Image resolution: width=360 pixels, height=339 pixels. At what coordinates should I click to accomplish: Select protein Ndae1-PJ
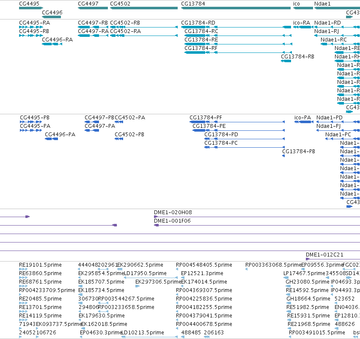pyautogui.click(x=329, y=126)
